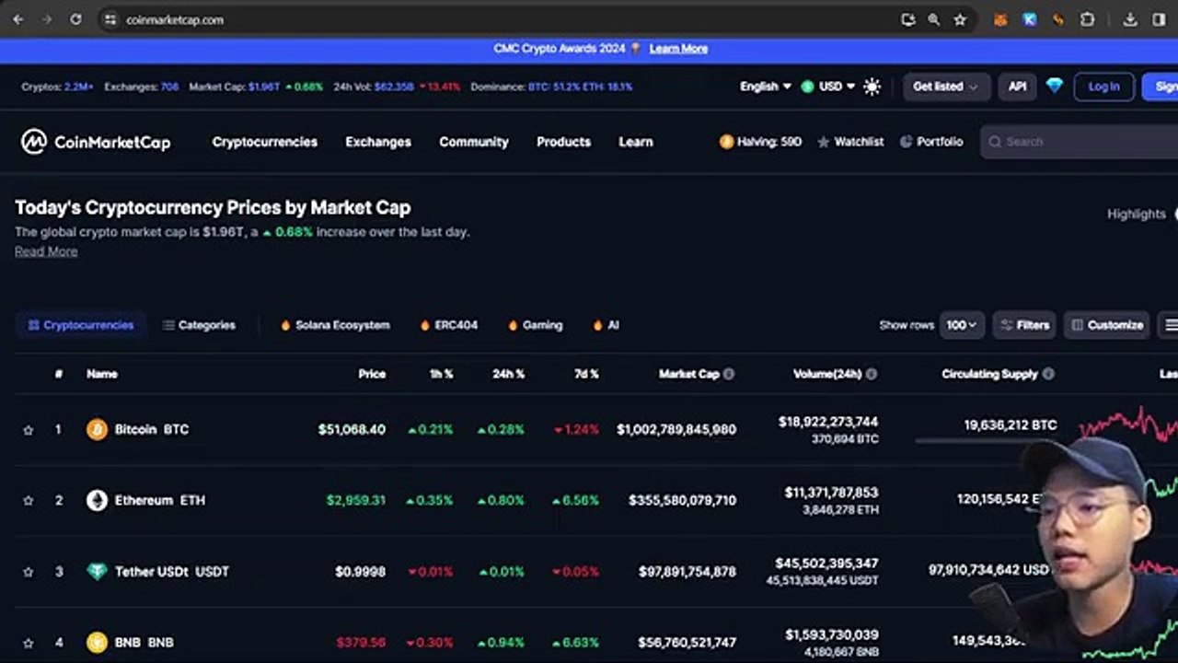
Task: Open the USD currency selector
Action: (828, 87)
